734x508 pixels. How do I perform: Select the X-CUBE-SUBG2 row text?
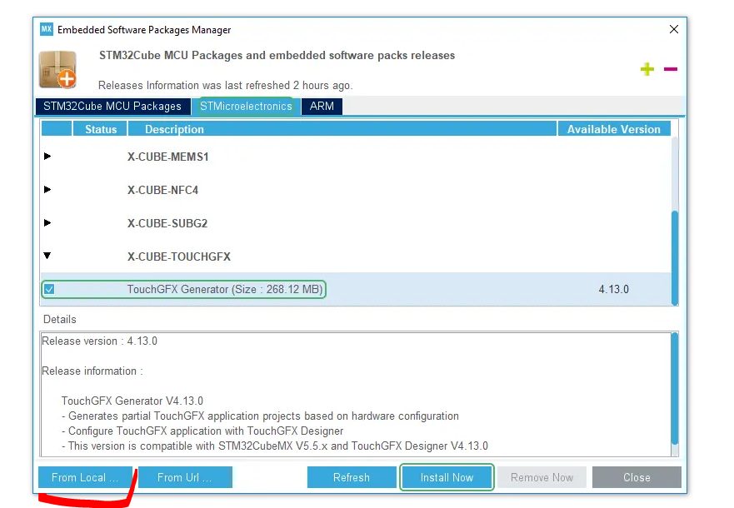[x=167, y=223]
